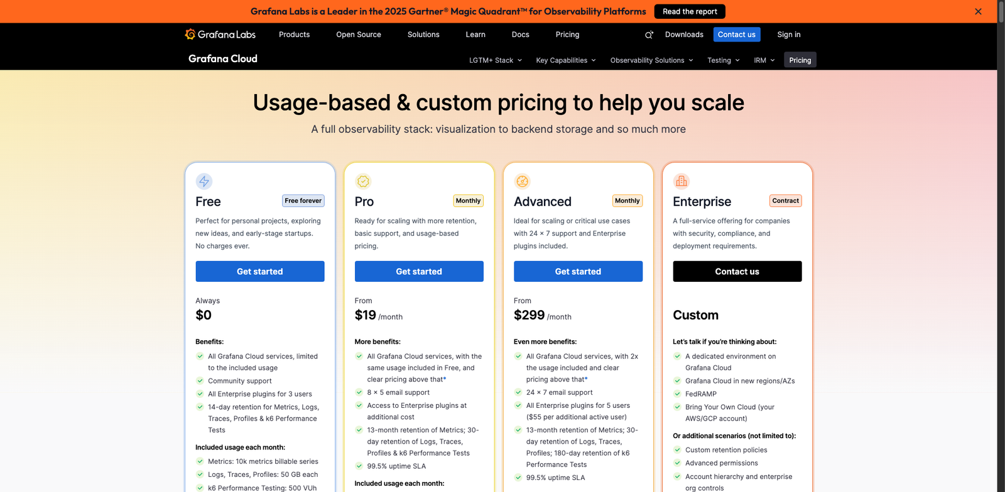Open the Solutions menu
The width and height of the screenshot is (1005, 492).
423,35
